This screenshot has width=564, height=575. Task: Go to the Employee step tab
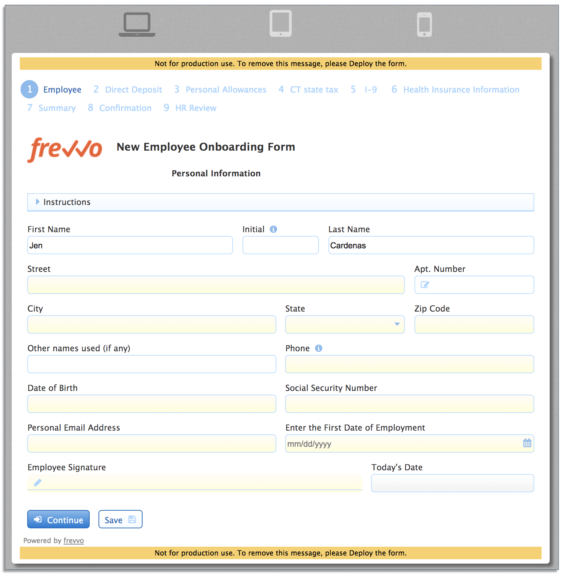click(62, 90)
